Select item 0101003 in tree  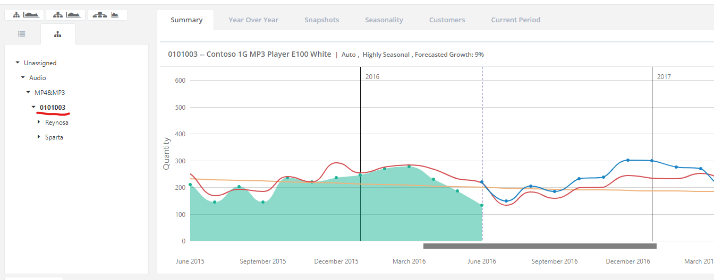(53, 108)
